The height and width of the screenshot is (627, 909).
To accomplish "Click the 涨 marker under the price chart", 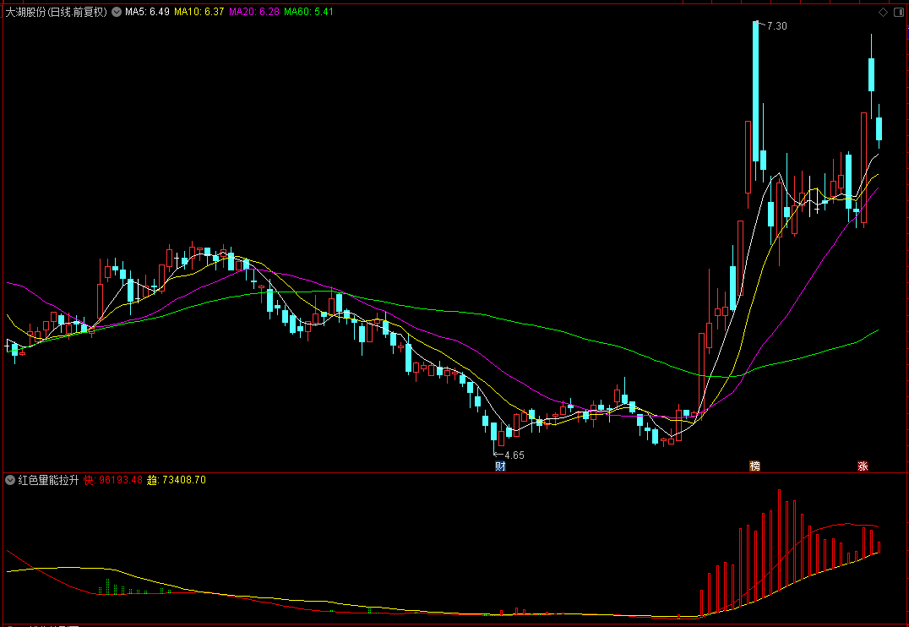I will (863, 466).
